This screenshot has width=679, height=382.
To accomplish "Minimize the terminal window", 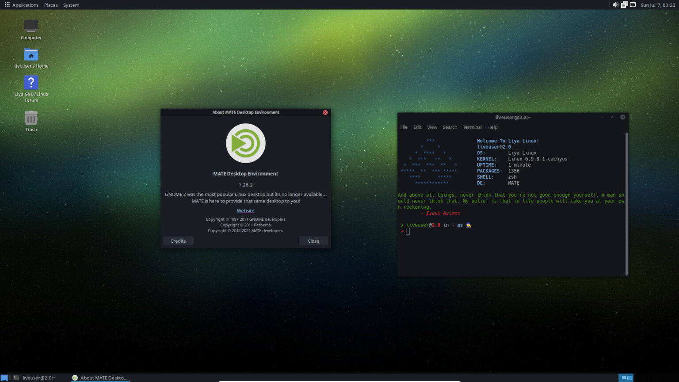I will pyautogui.click(x=602, y=117).
